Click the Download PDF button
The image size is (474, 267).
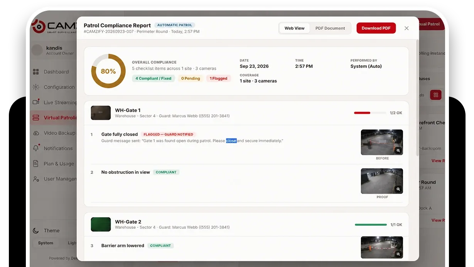pos(376,28)
